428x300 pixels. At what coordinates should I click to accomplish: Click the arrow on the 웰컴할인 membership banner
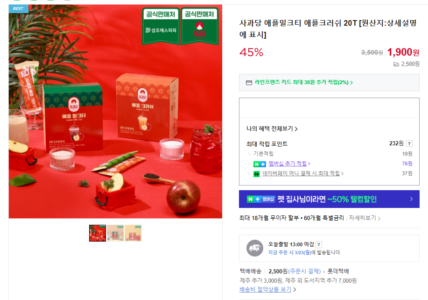coord(411,199)
